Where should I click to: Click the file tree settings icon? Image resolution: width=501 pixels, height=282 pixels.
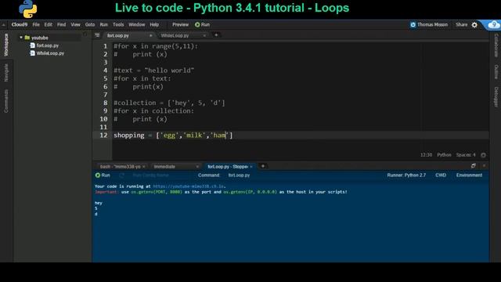pos(85,34)
